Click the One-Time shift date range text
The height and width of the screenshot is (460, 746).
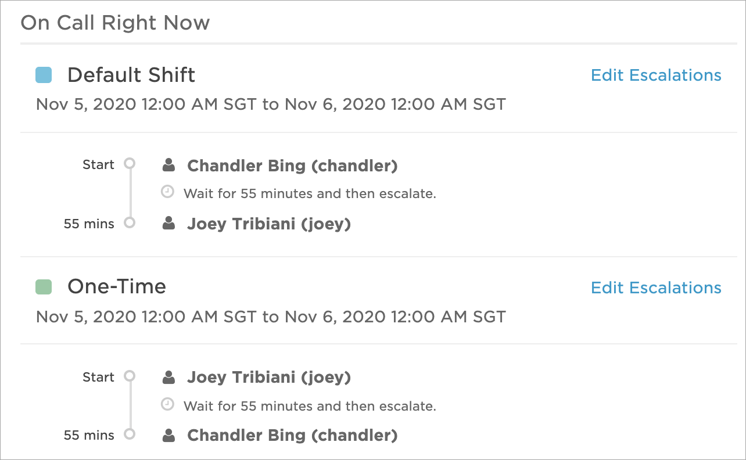[x=271, y=317]
